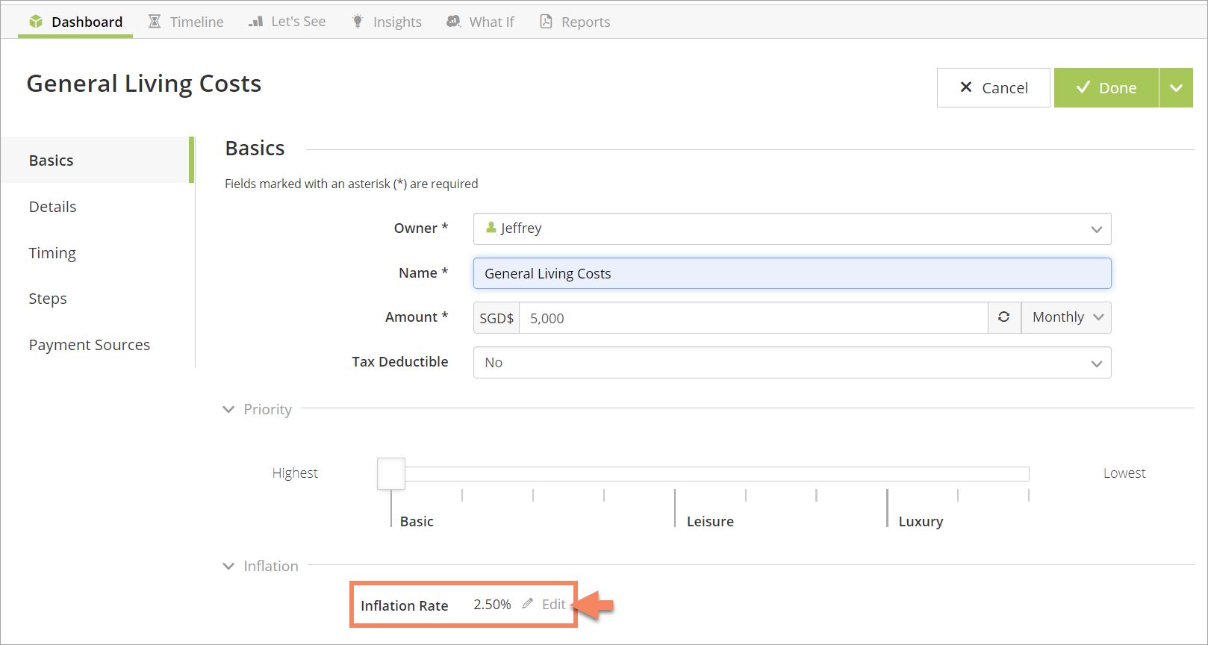
Task: Collapse the Inflation section
Action: pos(228,566)
